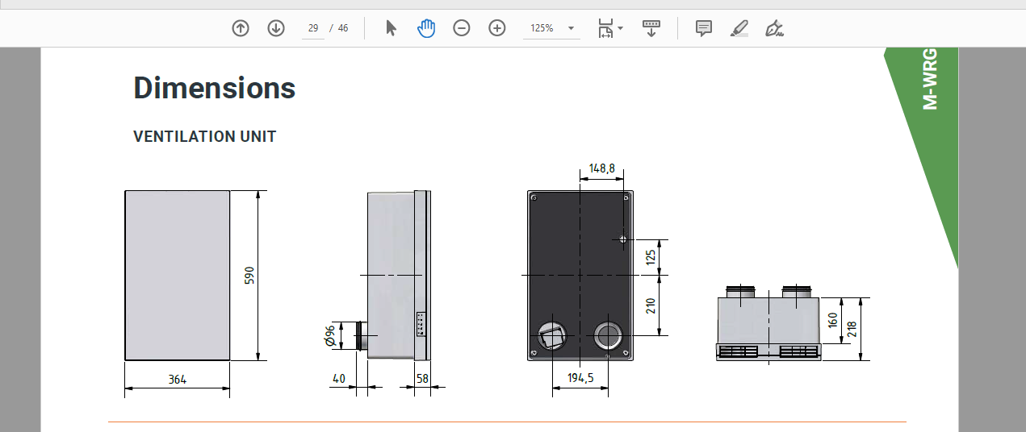This screenshot has height=432, width=1026.
Task: Go to previous page with up arrow
Action: point(241,28)
